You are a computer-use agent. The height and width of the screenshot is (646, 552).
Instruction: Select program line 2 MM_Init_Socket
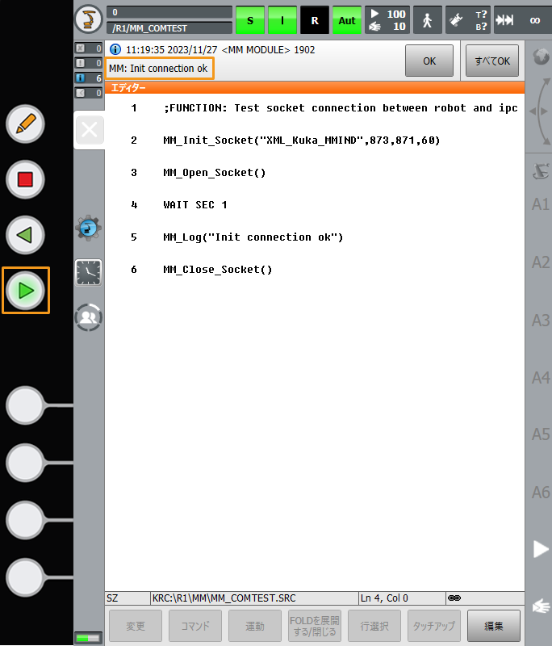(x=302, y=140)
